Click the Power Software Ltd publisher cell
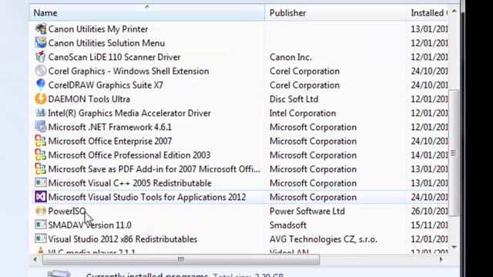Viewport: 493px width, 277px height. click(307, 211)
